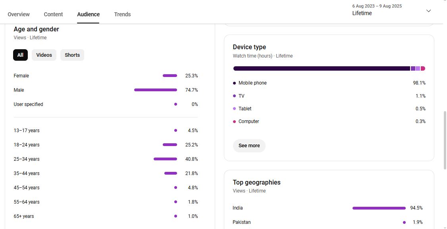The image size is (447, 229).
Task: Filter age and gender by Shorts
Action: tap(72, 55)
